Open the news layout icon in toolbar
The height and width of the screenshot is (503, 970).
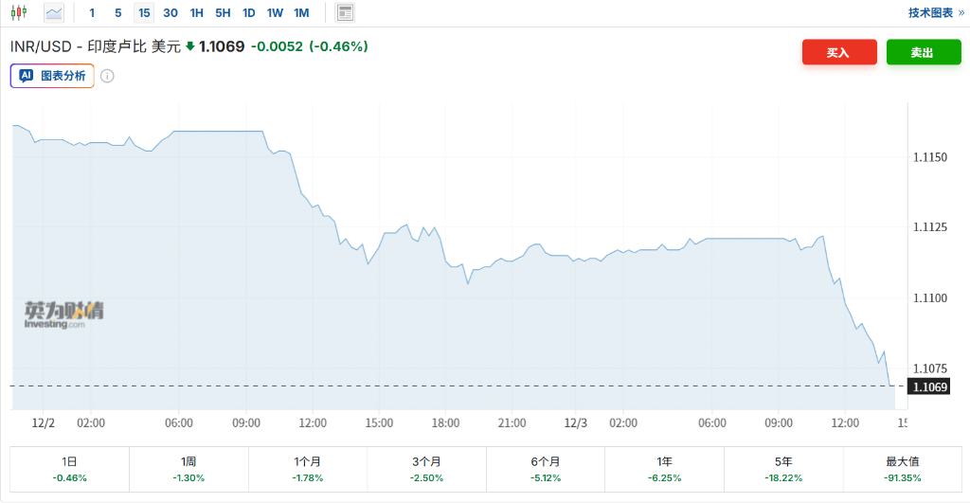click(x=345, y=13)
